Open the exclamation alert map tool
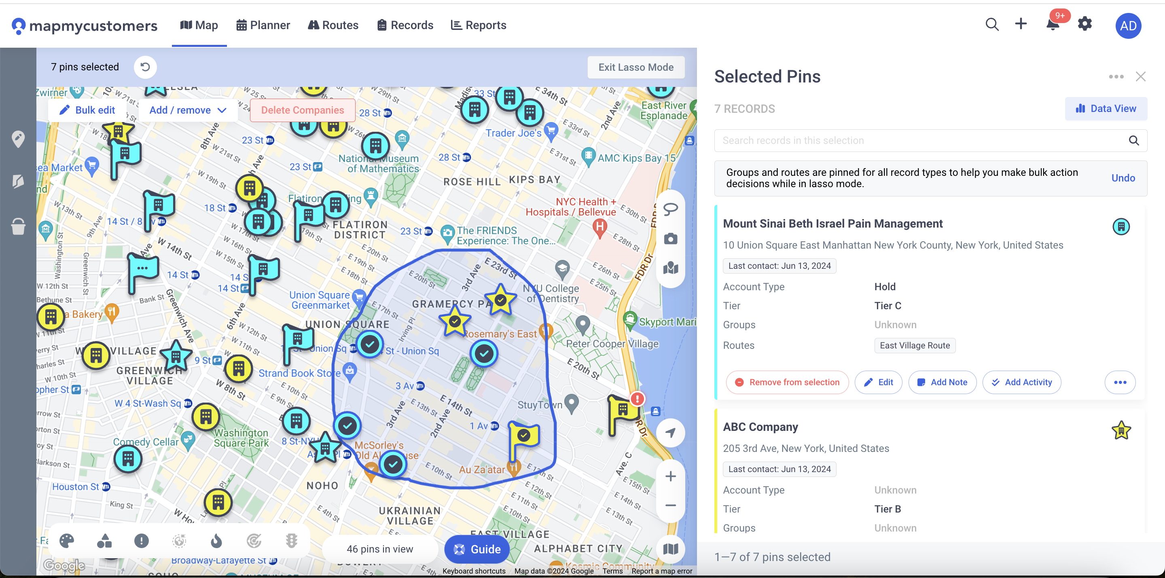Image resolution: width=1165 pixels, height=578 pixels. [x=142, y=541]
